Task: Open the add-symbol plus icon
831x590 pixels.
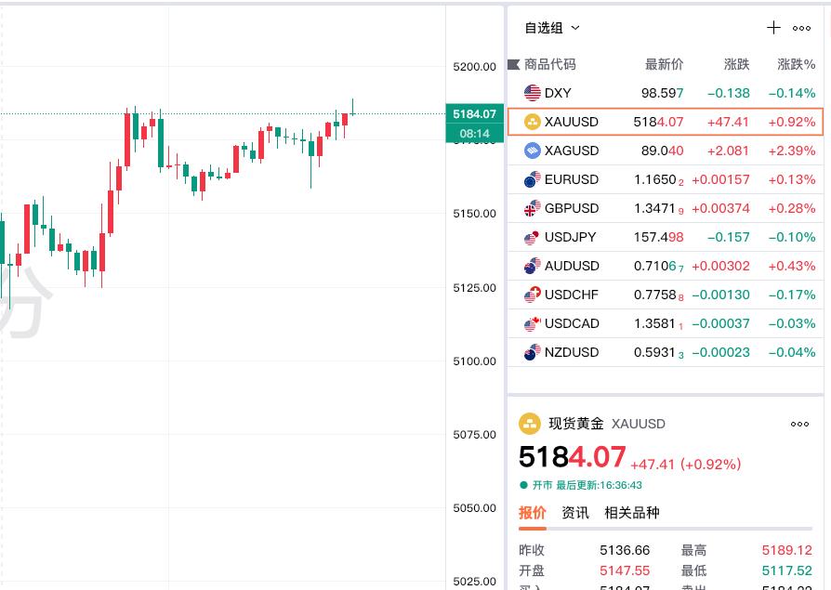Action: [x=772, y=28]
